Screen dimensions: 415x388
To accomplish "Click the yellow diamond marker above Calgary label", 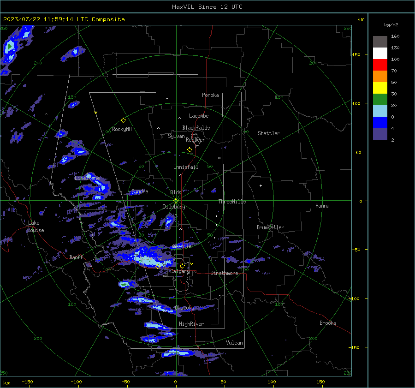I will (x=182, y=266).
